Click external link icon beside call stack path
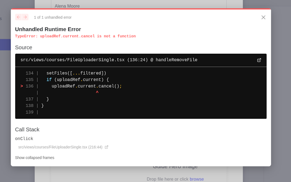 coord(106,147)
